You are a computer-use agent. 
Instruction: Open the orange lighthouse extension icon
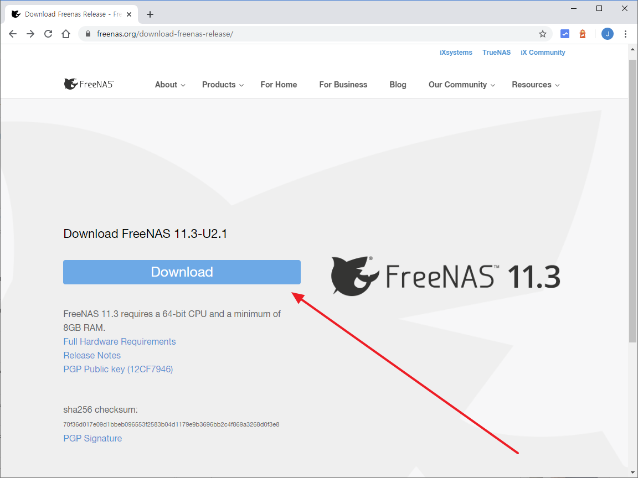tap(583, 34)
